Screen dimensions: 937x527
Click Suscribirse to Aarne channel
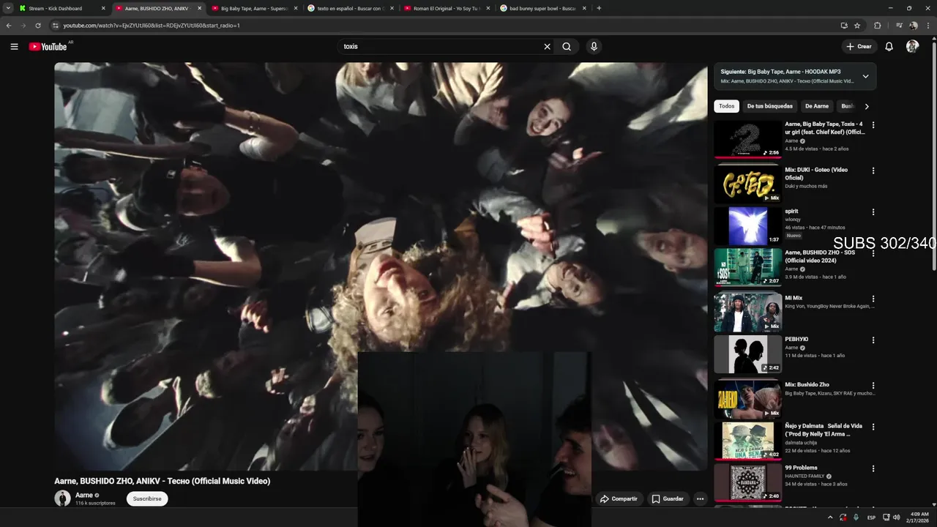click(147, 498)
